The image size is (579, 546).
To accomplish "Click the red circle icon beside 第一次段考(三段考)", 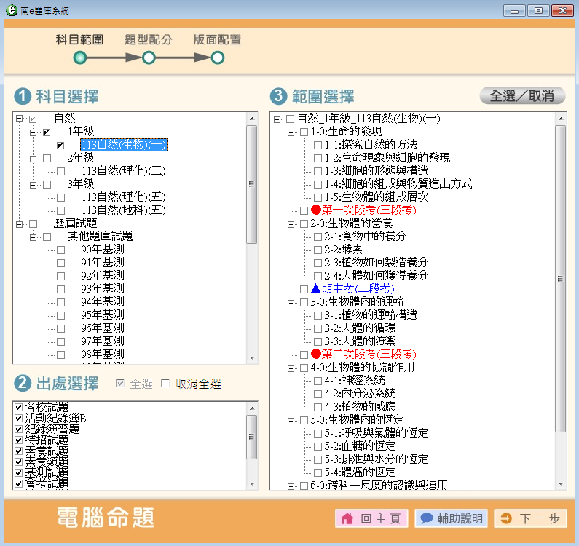I will pyautogui.click(x=316, y=210).
